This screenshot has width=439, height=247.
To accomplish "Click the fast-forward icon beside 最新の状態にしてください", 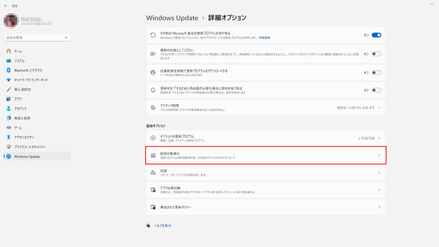I will [x=153, y=54].
